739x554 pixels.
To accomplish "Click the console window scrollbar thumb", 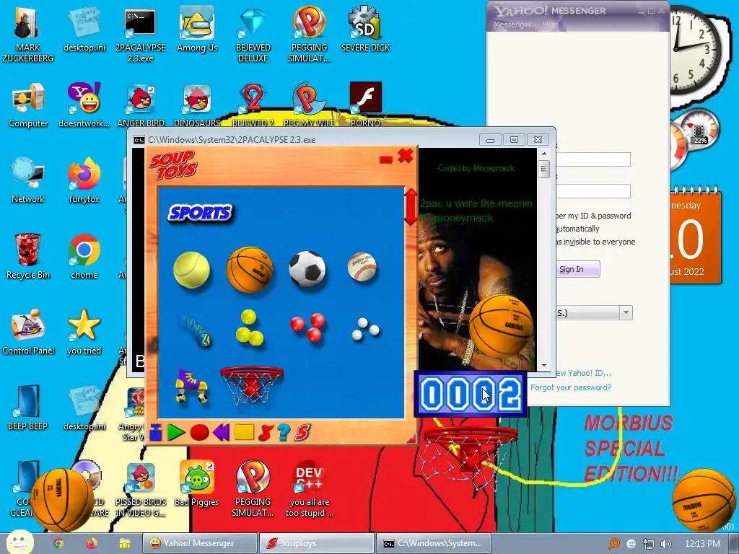I will click(544, 169).
